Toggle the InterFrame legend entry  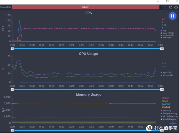tap(167, 38)
